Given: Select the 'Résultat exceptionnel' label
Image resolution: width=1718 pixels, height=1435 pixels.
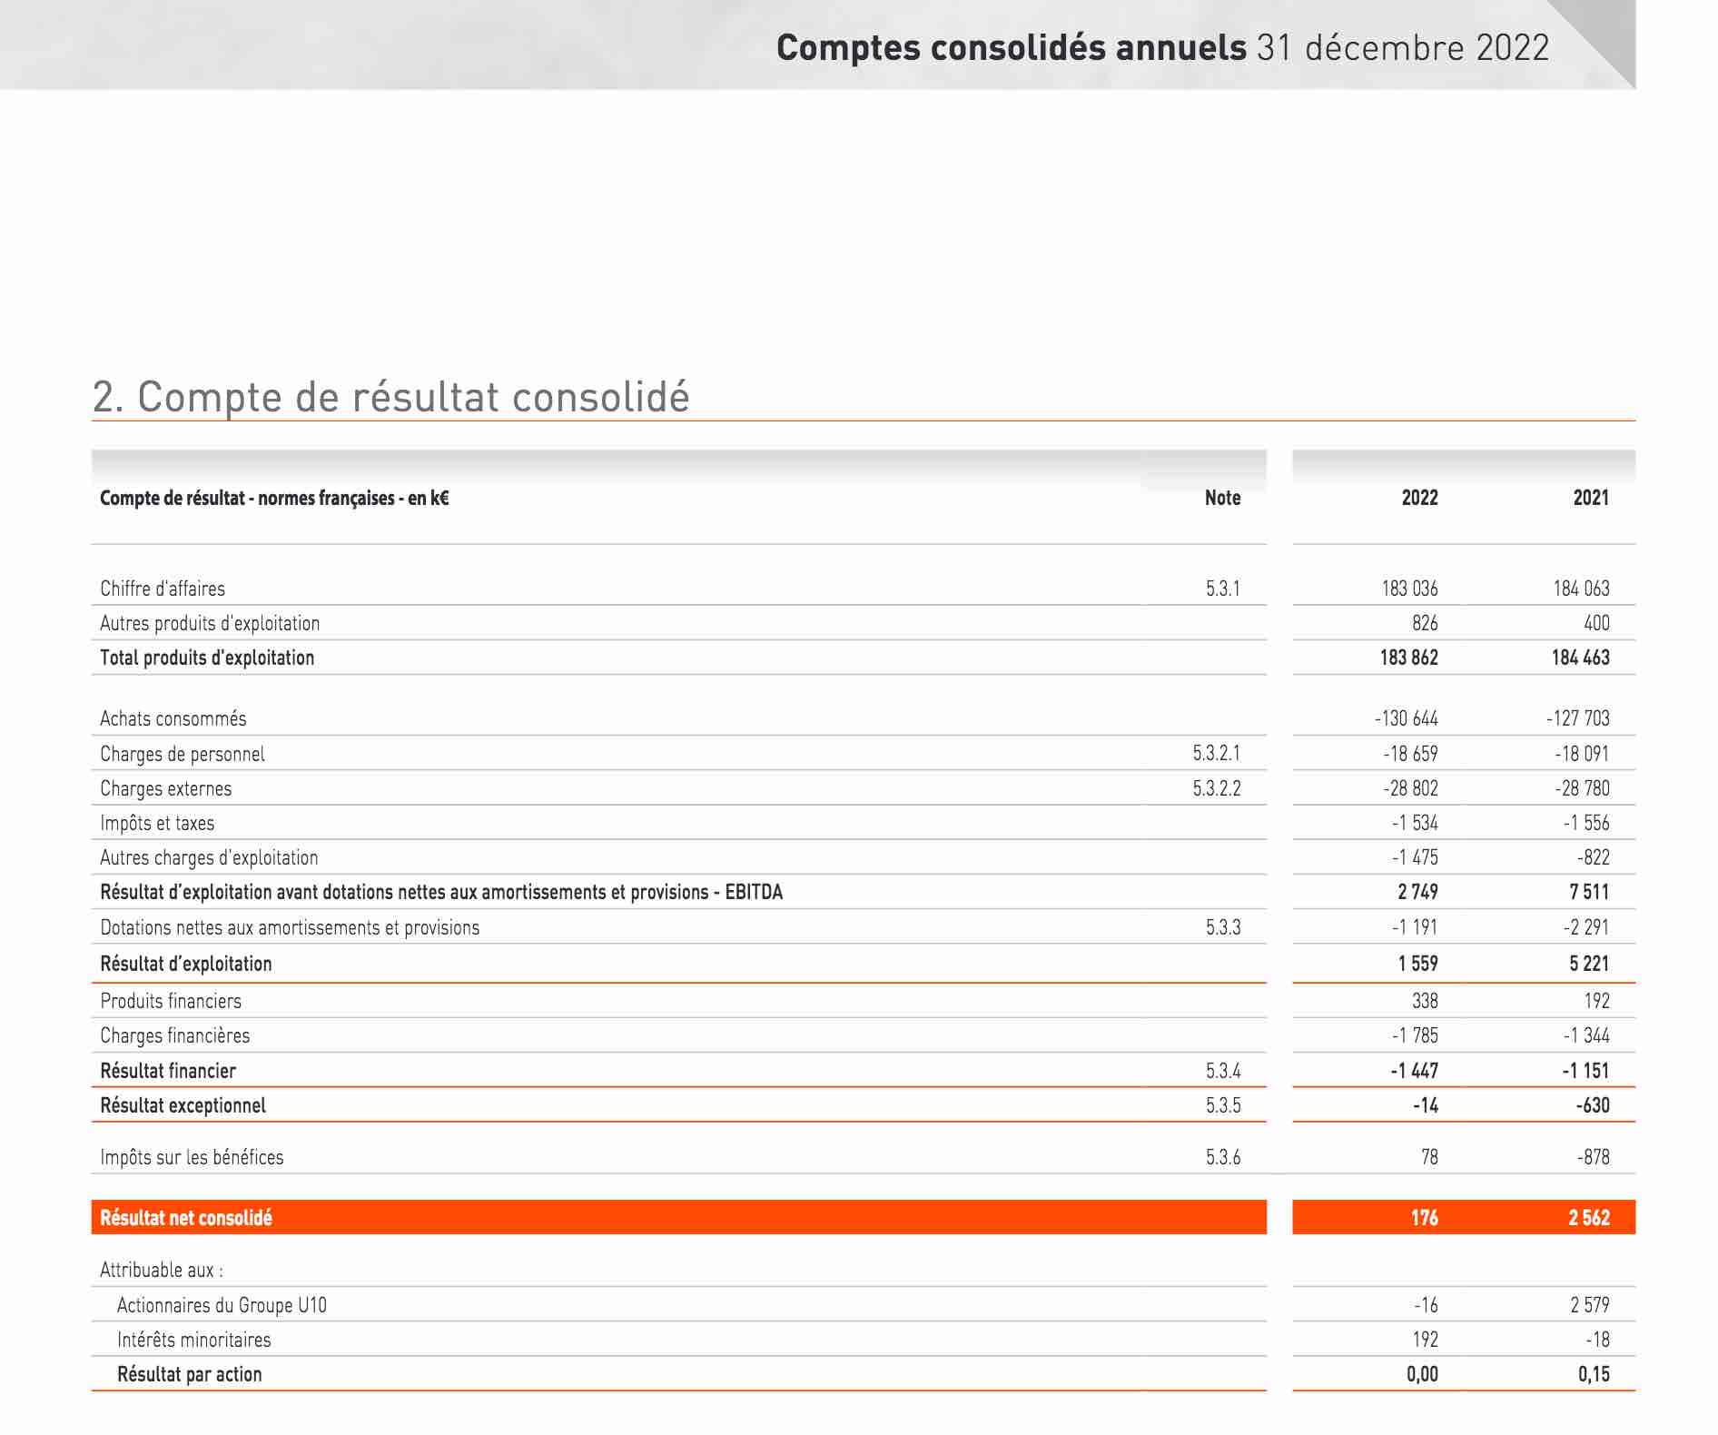Looking at the screenshot, I should pyautogui.click(x=183, y=1105).
